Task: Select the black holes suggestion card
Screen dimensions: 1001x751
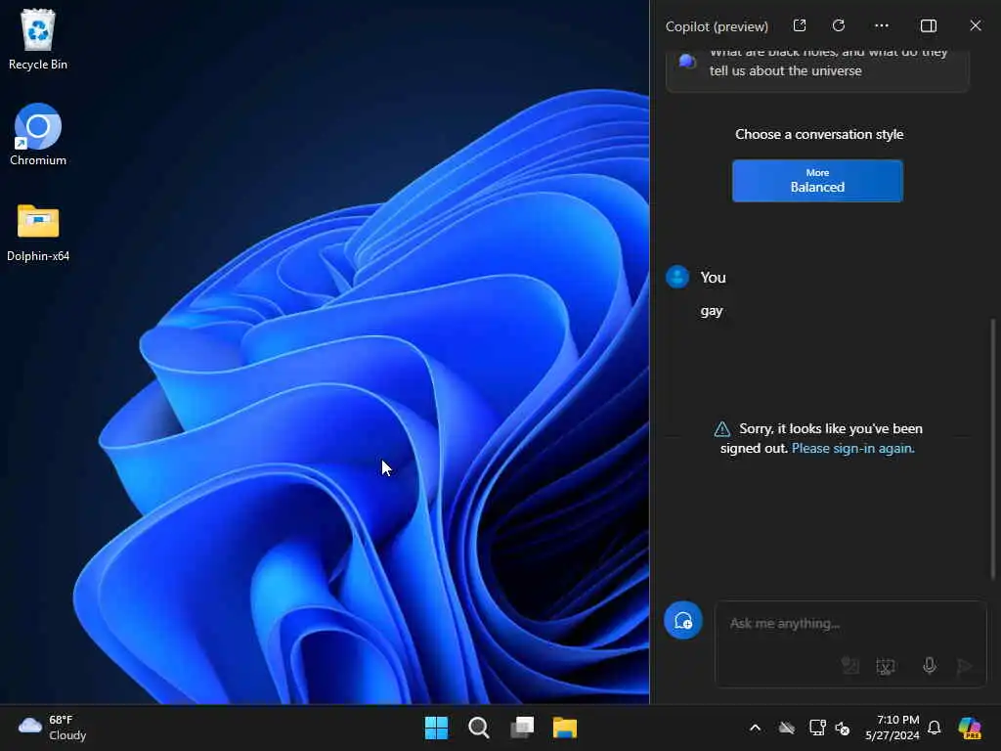Action: pyautogui.click(x=817, y=69)
